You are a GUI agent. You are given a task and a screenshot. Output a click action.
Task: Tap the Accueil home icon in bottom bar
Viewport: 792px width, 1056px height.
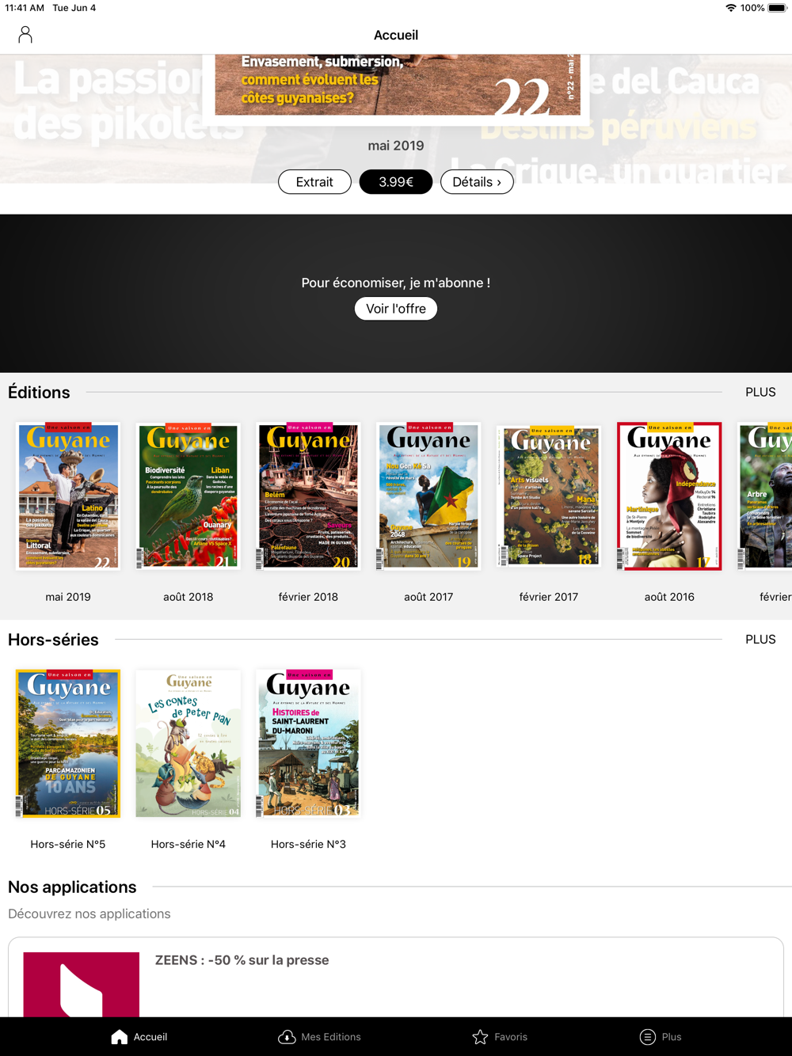click(x=119, y=1037)
